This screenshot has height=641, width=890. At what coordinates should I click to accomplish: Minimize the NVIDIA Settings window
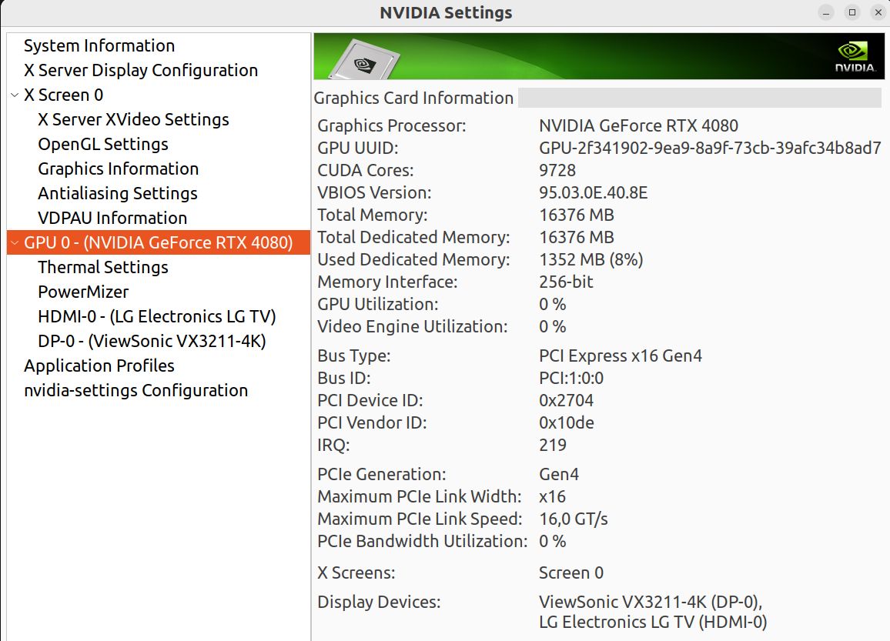pos(826,12)
